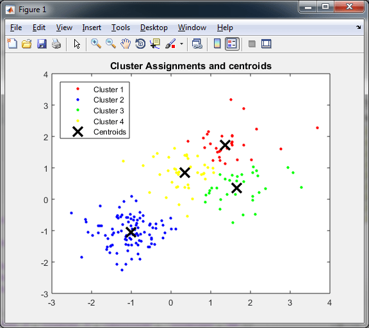Click the 'Centroids' legend entry
Screen dimensions: 369x328
(x=110, y=132)
